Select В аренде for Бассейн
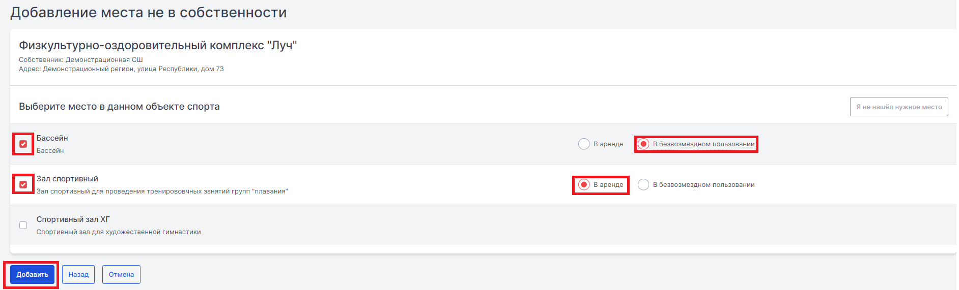 [x=584, y=144]
